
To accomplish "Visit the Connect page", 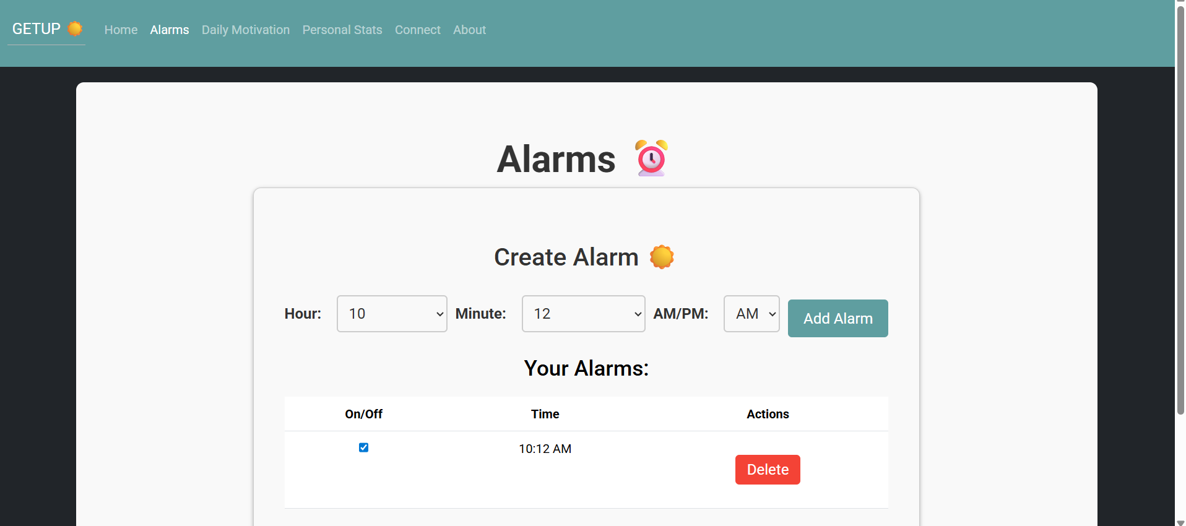I will click(418, 30).
